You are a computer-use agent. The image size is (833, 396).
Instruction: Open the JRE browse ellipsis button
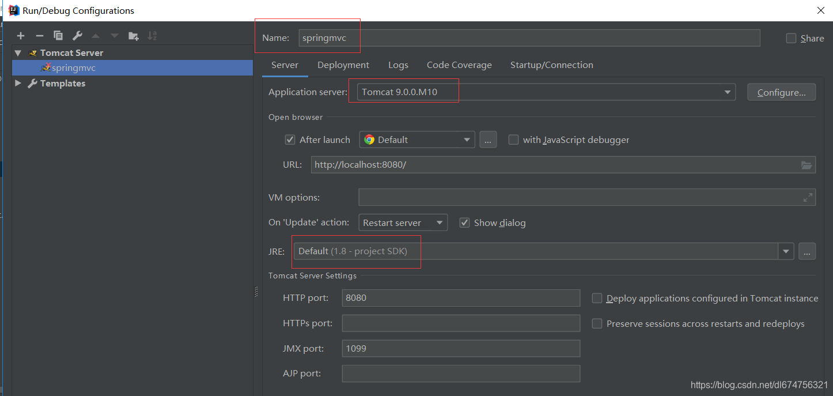tap(807, 251)
